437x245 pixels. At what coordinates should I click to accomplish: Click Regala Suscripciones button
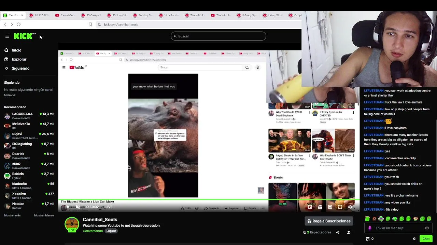point(329,221)
